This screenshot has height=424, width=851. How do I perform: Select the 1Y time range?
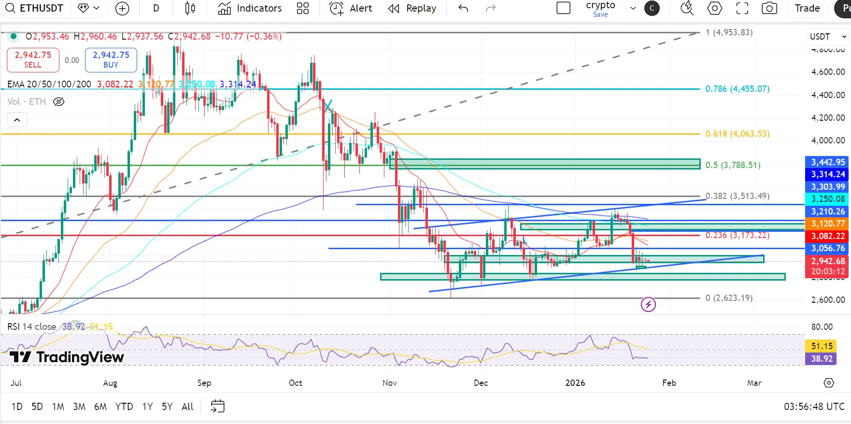[147, 407]
